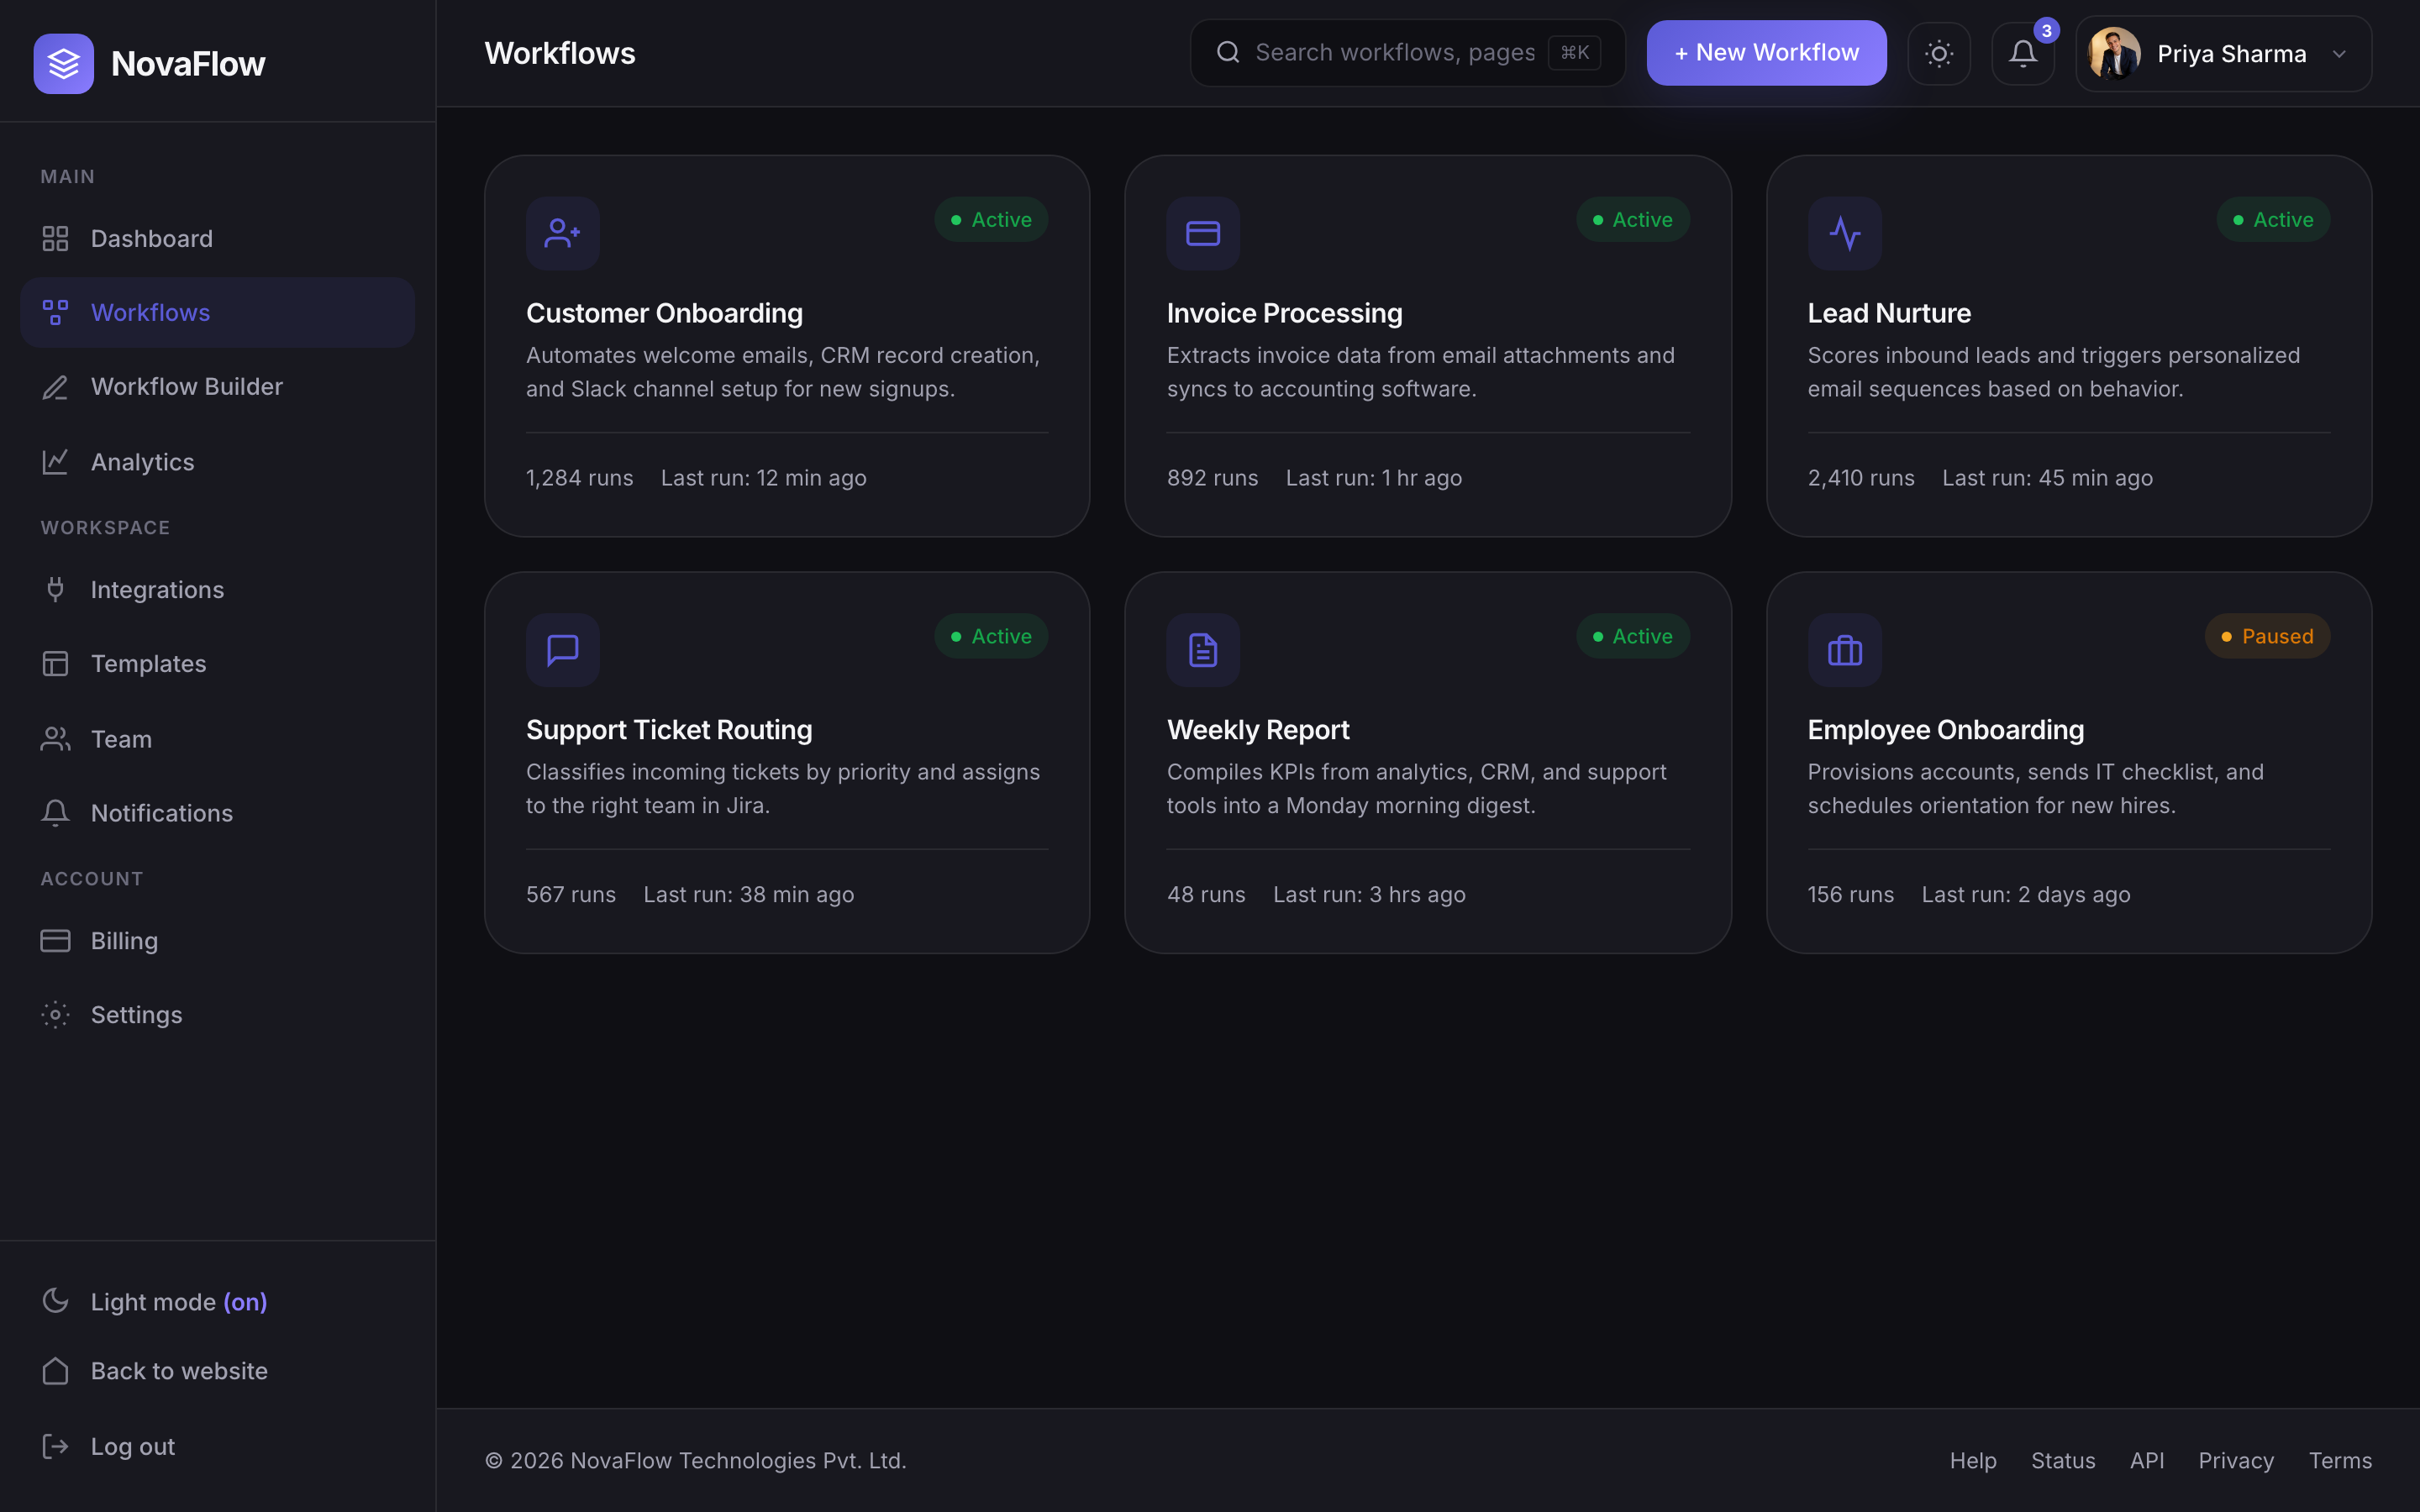Click 'Last run: 45 min ago'
2420x1512 pixels.
[2047, 478]
